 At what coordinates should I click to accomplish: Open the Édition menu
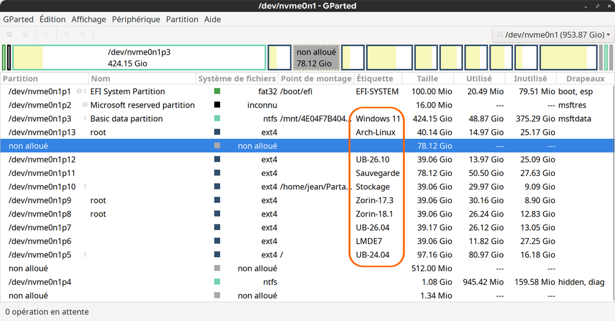52,19
